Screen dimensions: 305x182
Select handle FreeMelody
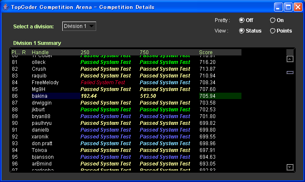point(45,83)
